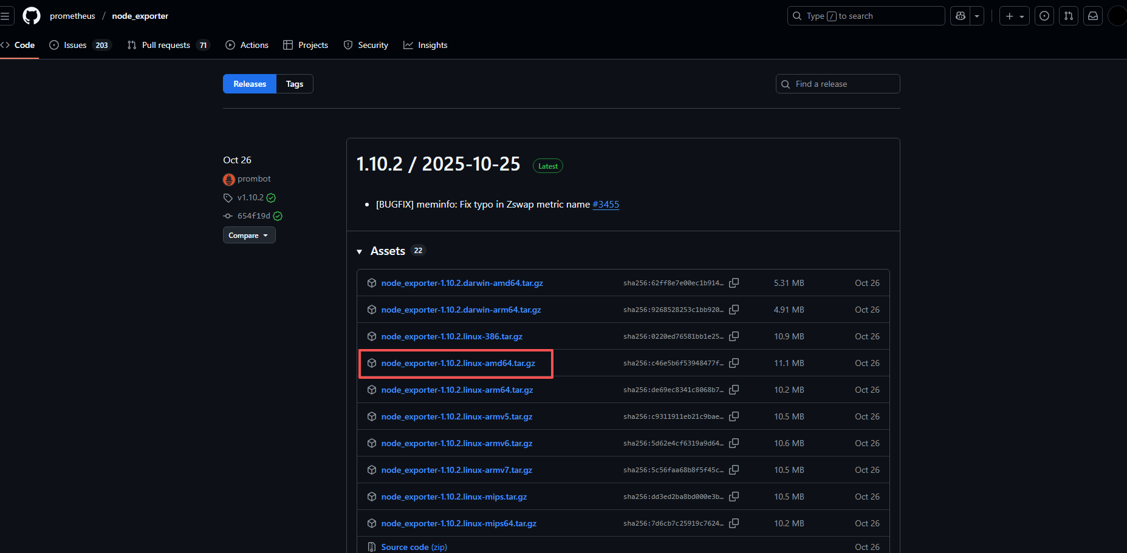Screen dimensions: 1127x553
Task: Click the GitHub logo home icon
Action: [32, 16]
